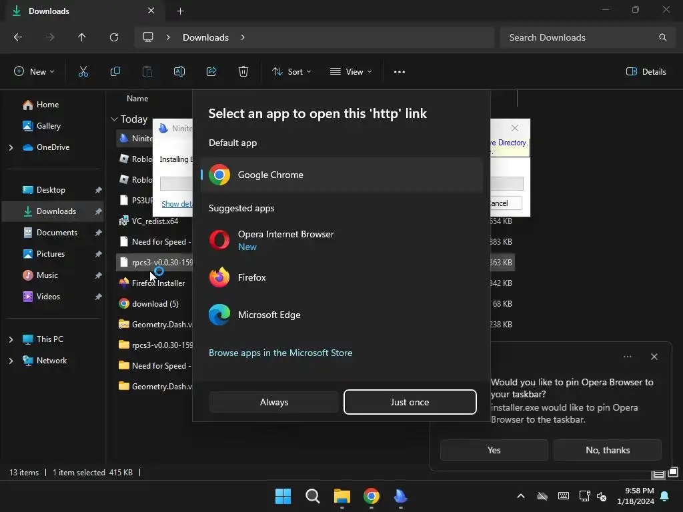
Task: Open Windows Start menu
Action: point(283,496)
